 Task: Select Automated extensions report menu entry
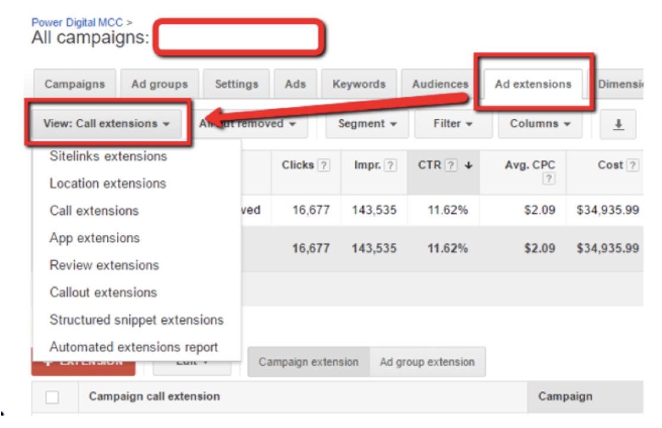tap(133, 347)
